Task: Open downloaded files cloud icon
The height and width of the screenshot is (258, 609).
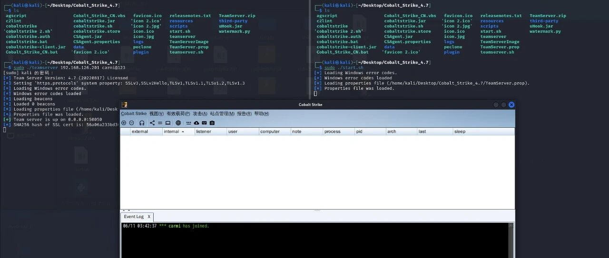Action: [196, 123]
